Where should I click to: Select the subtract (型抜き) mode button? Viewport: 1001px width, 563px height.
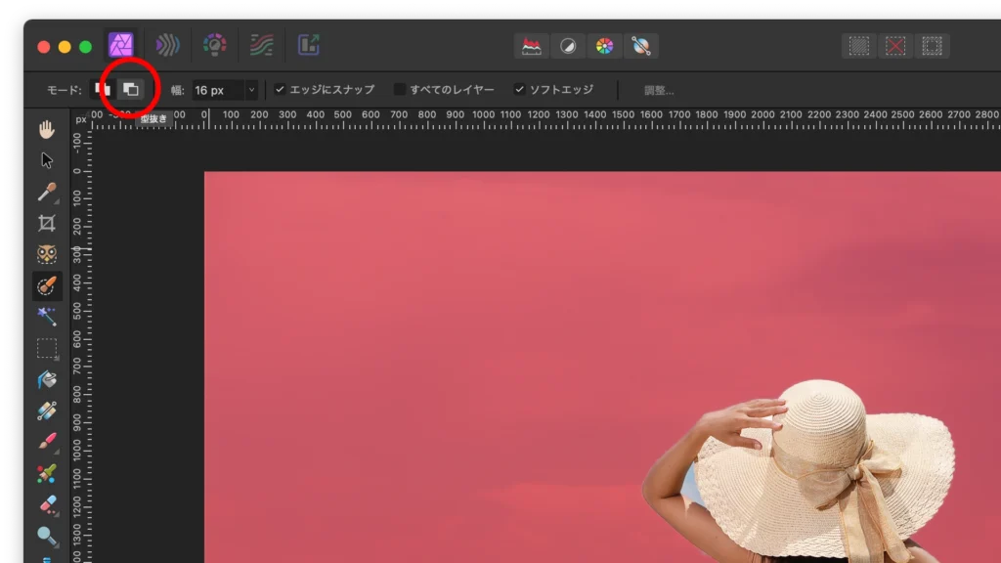[130, 90]
